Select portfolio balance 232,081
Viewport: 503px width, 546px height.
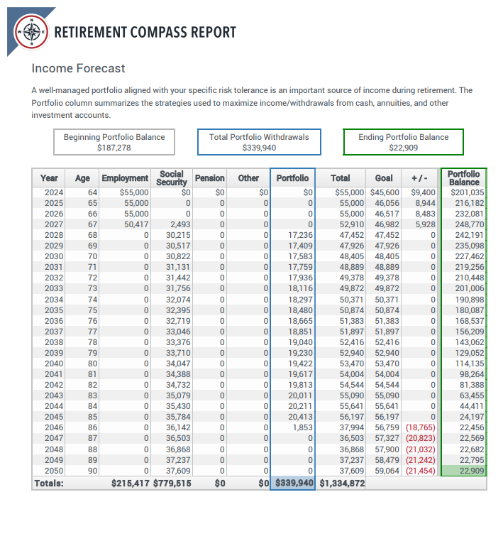469,214
